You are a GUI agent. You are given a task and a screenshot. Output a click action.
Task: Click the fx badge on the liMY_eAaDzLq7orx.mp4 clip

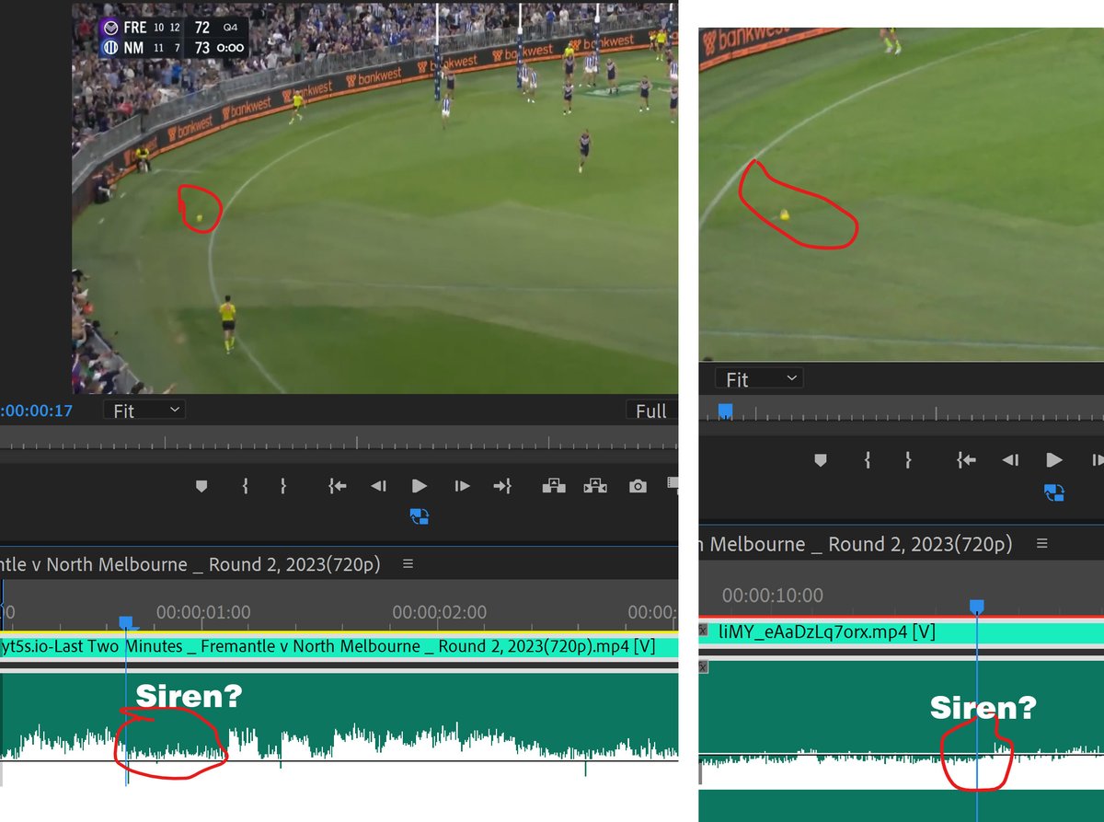704,631
